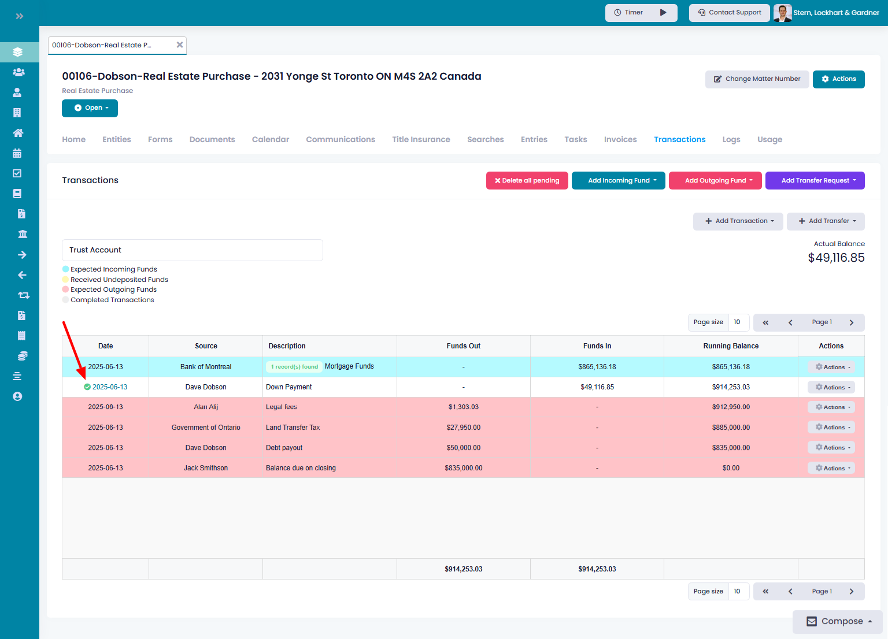Open the user account circle sidebar icon
This screenshot has height=639, width=888.
click(17, 396)
